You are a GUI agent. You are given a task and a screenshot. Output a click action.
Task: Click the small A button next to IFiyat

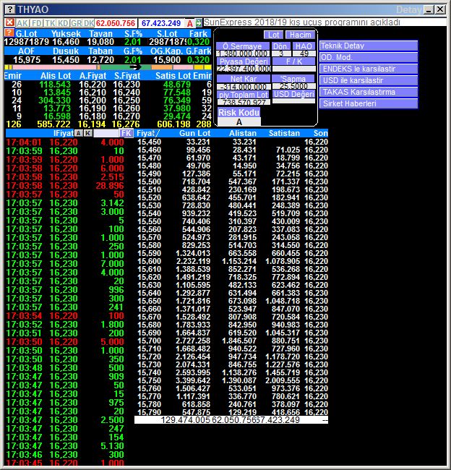click(79, 133)
